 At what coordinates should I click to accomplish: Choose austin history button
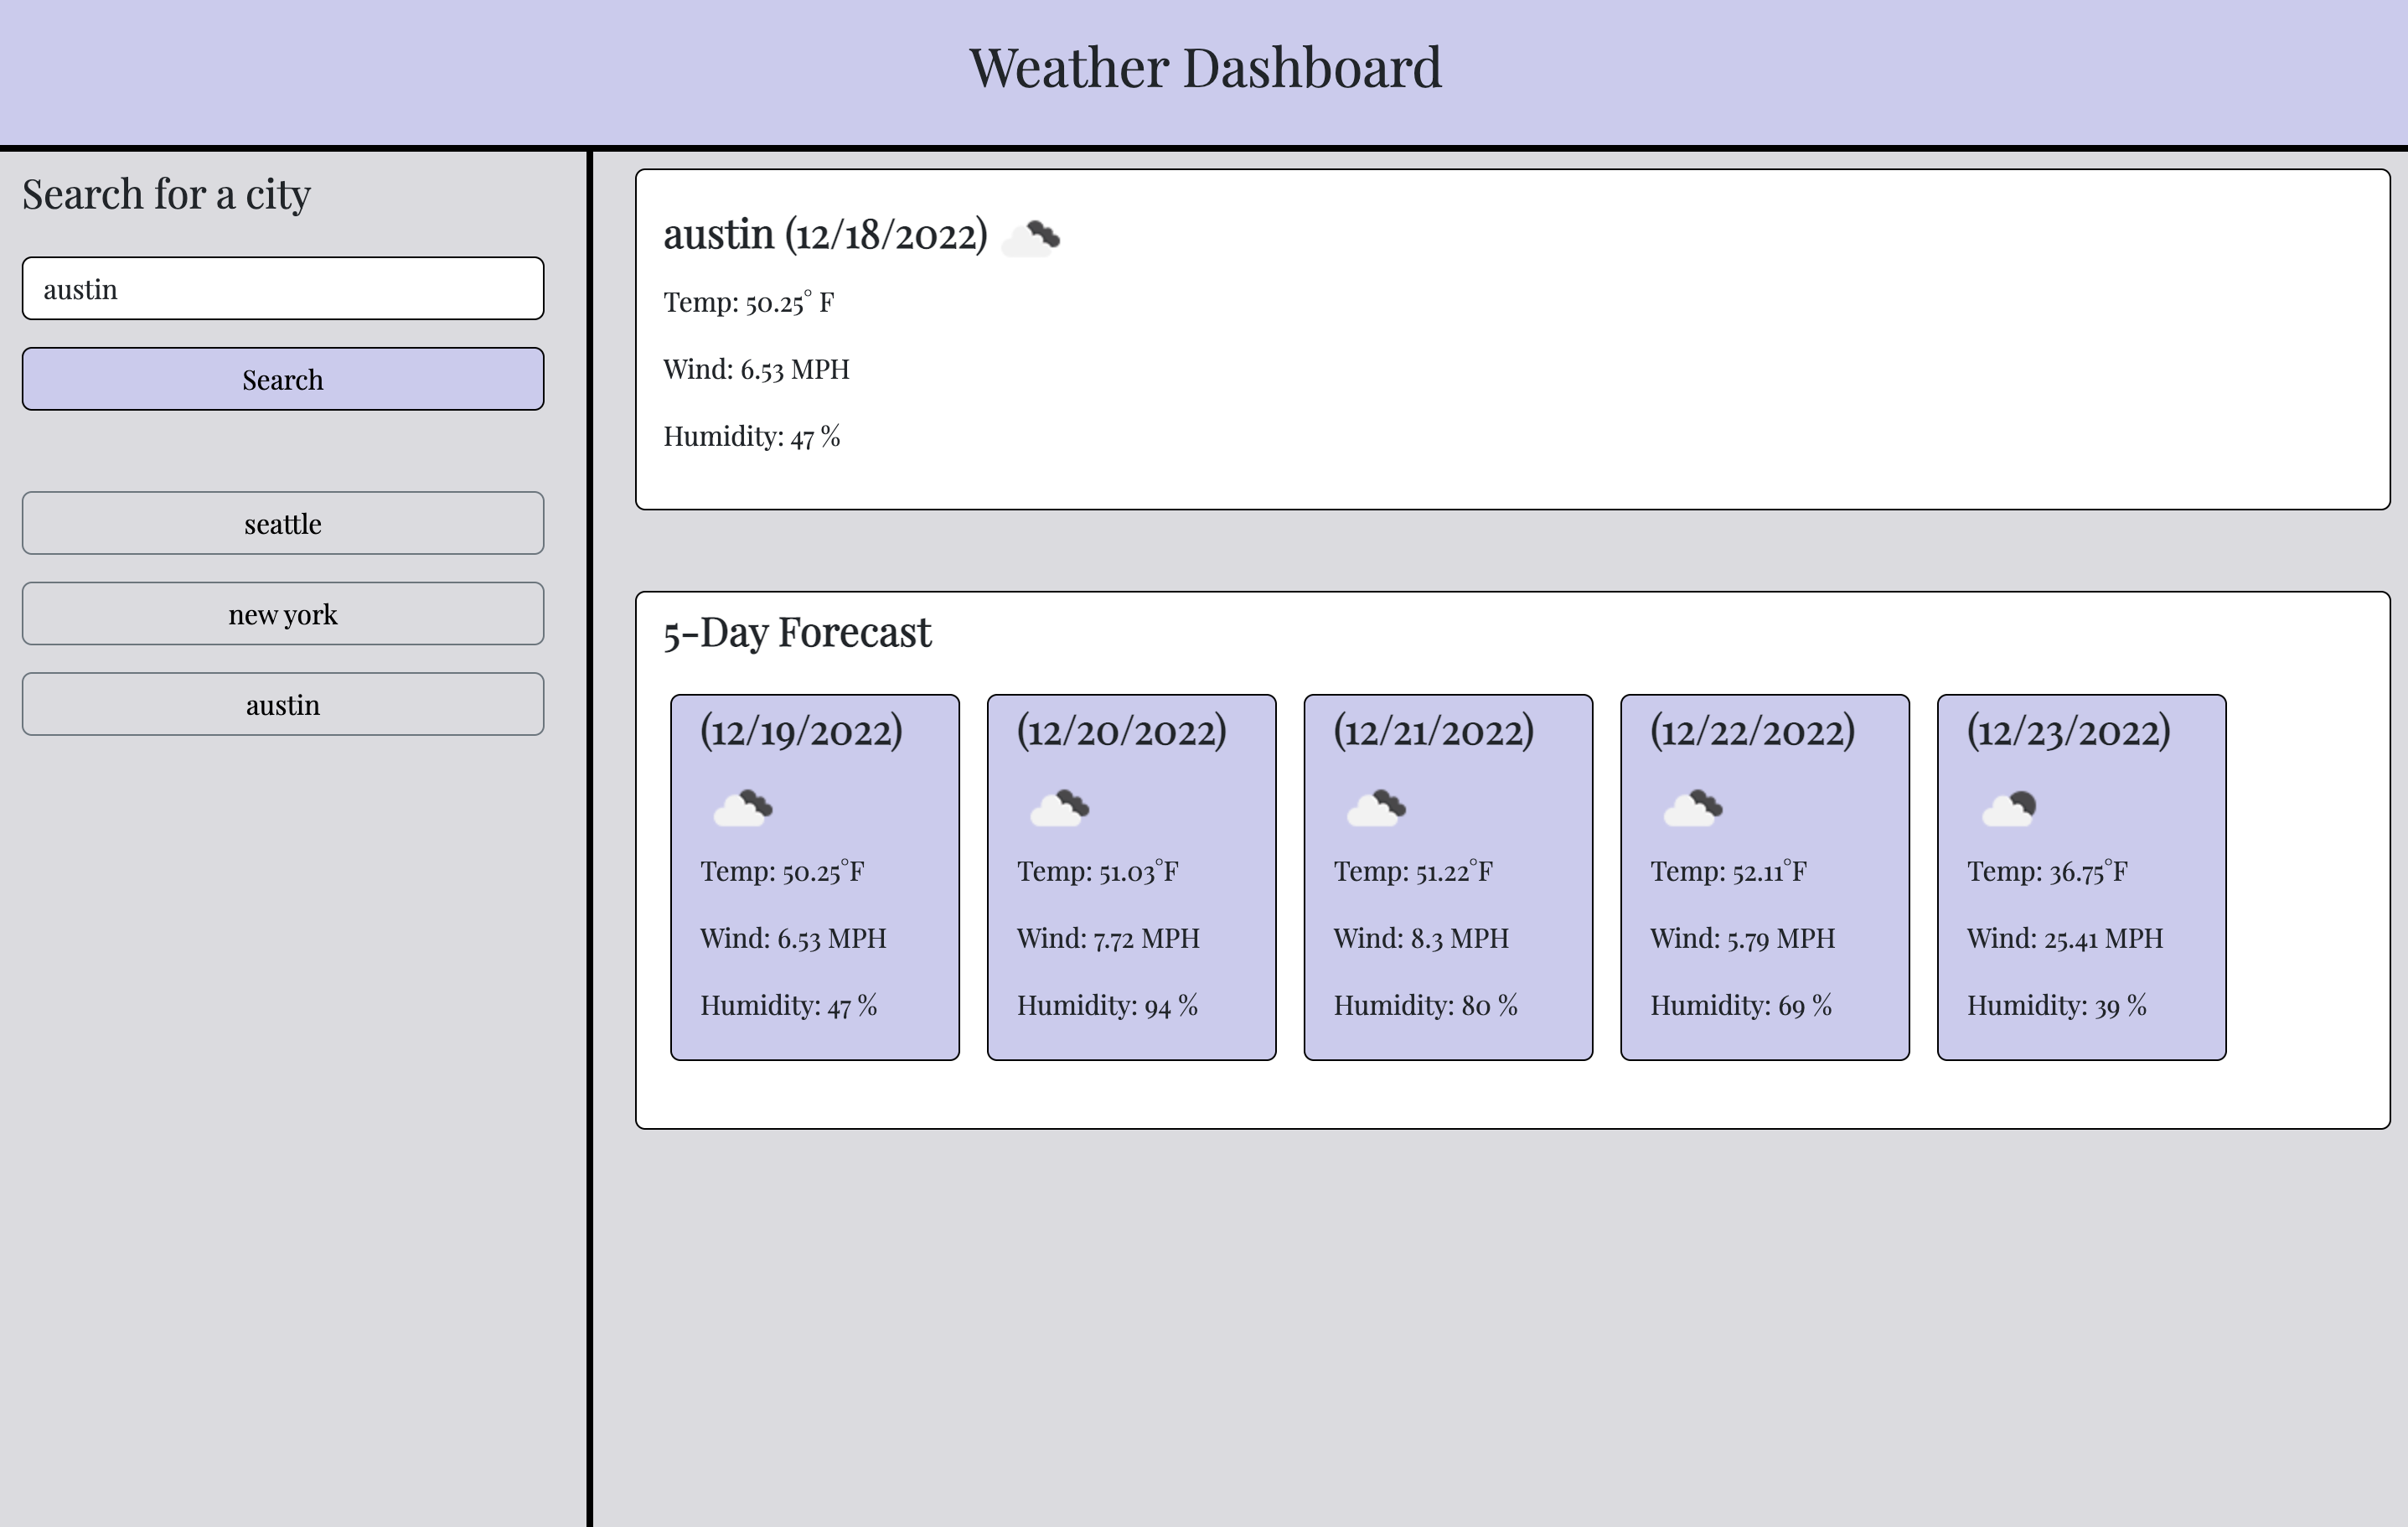[283, 705]
